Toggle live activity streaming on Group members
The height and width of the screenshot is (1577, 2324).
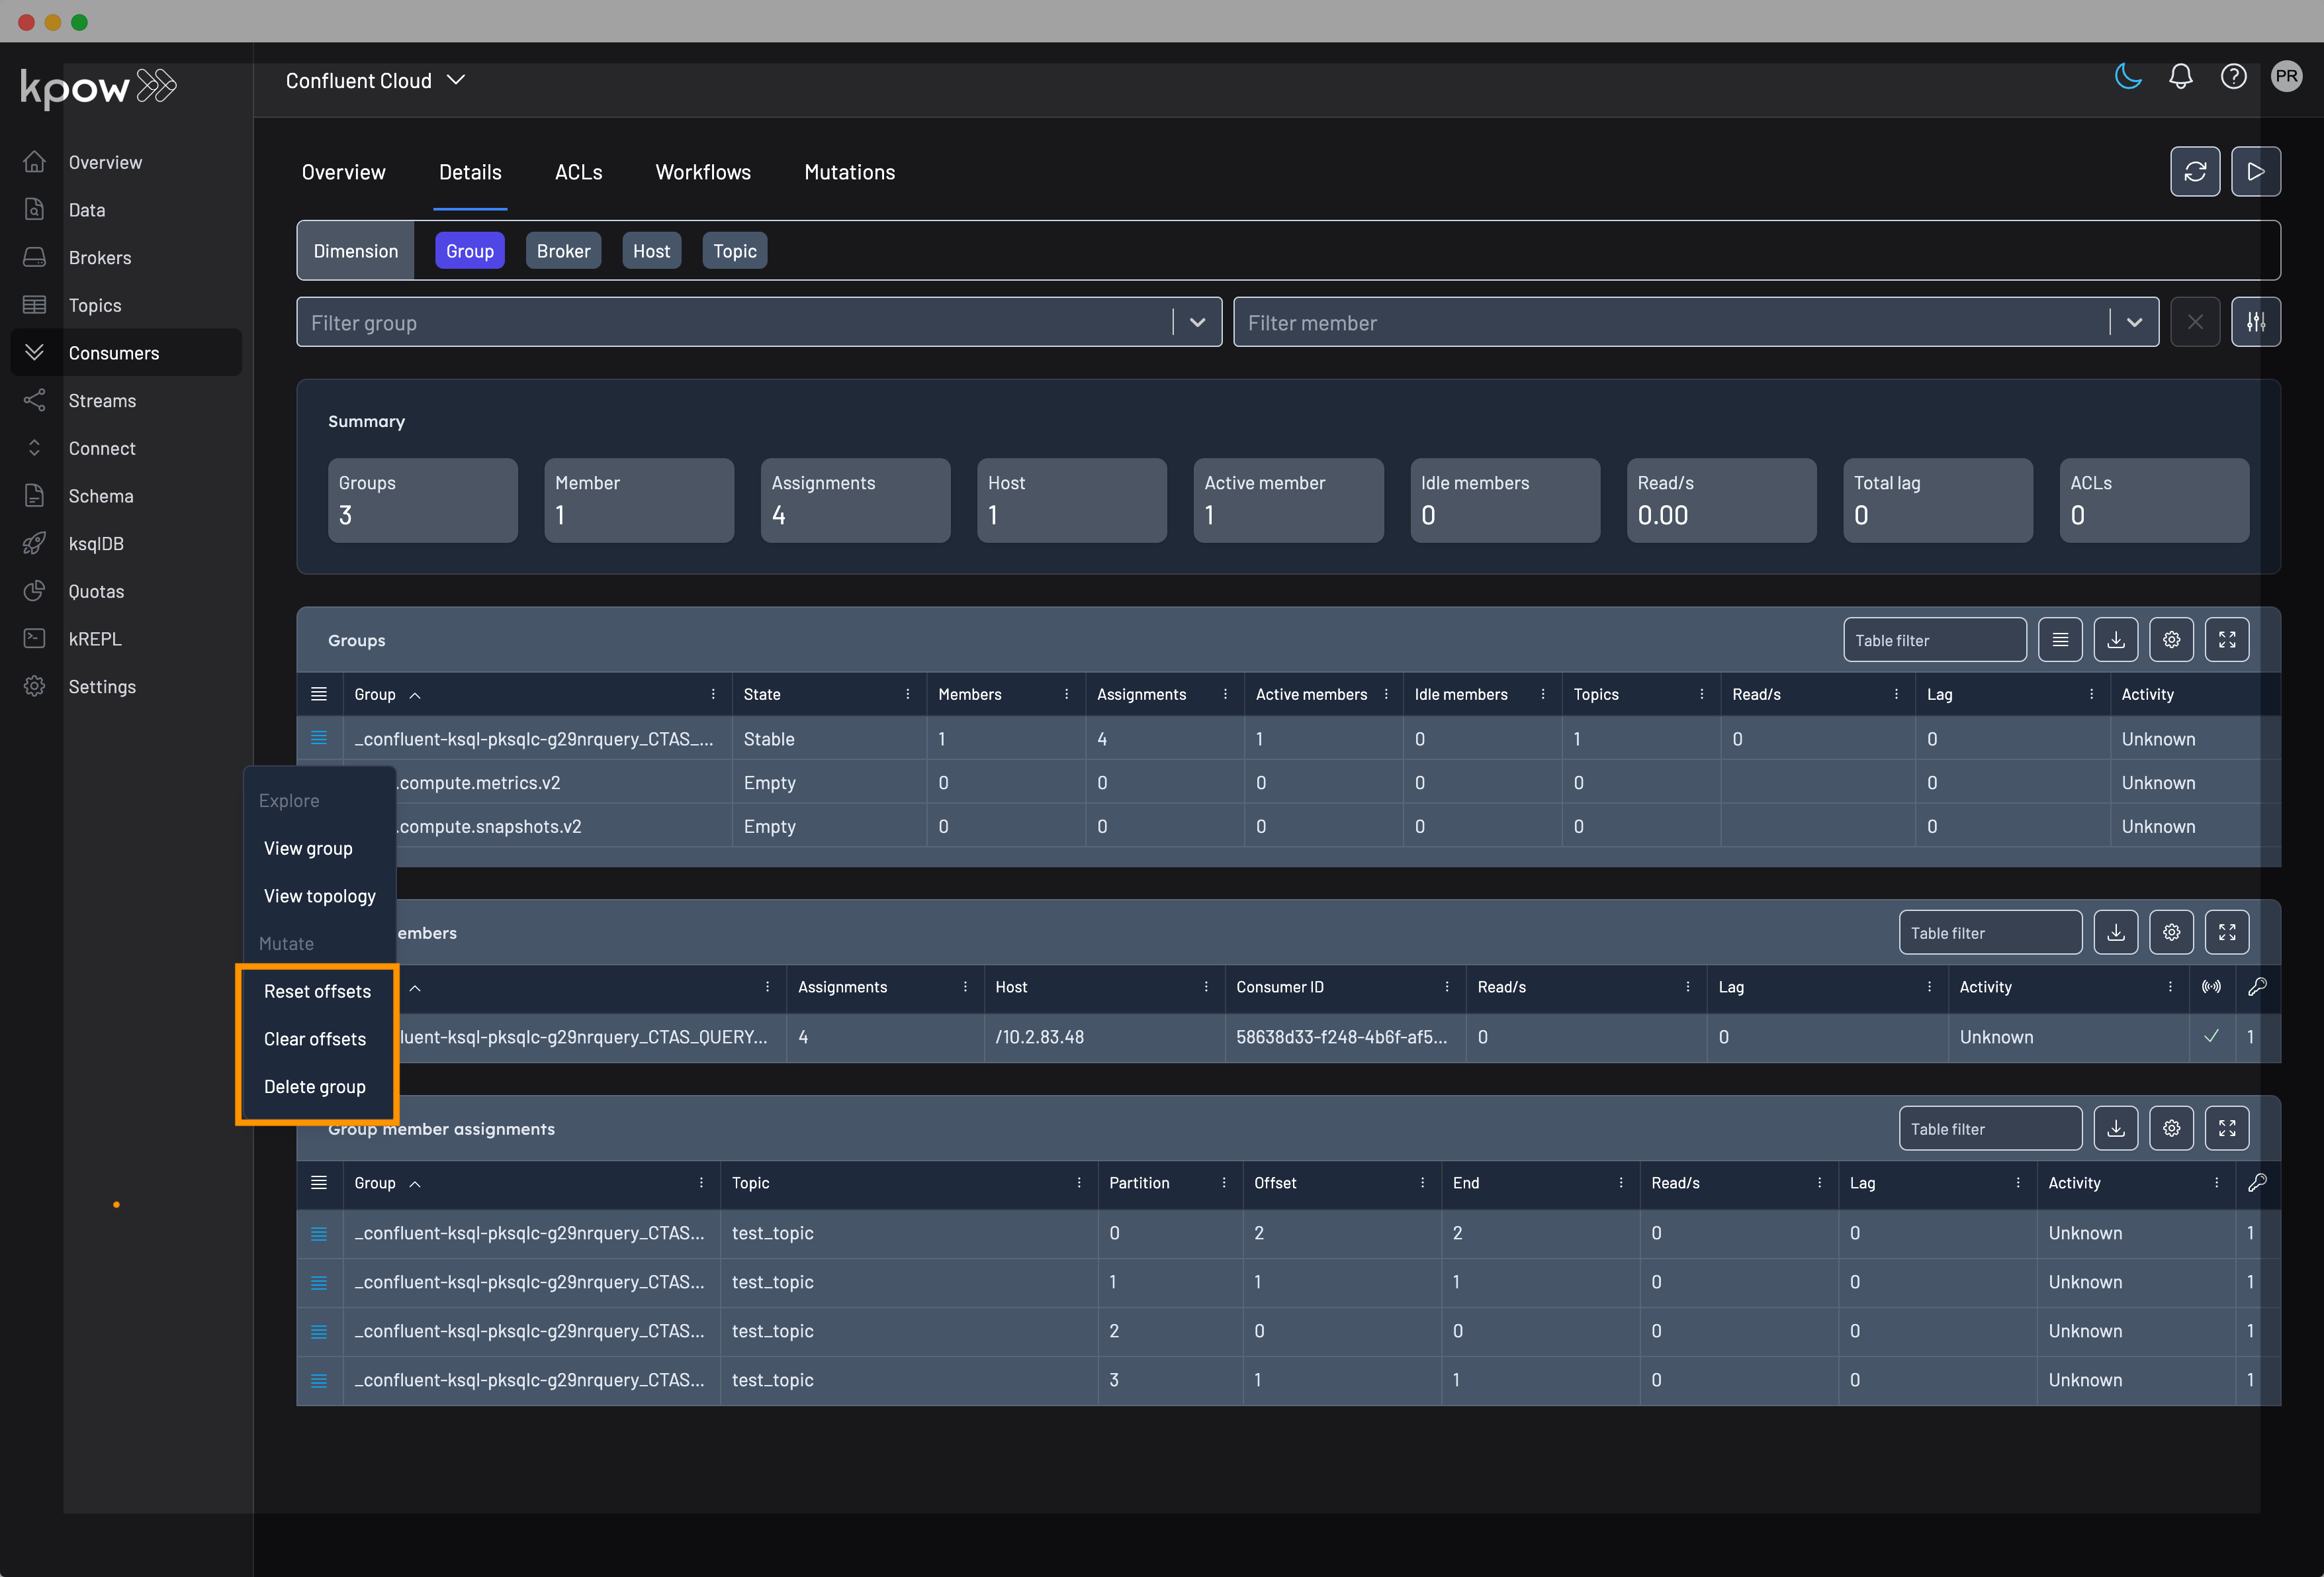pos(2212,988)
